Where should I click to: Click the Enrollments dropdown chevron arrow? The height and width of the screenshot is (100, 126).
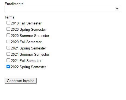point(117,8)
